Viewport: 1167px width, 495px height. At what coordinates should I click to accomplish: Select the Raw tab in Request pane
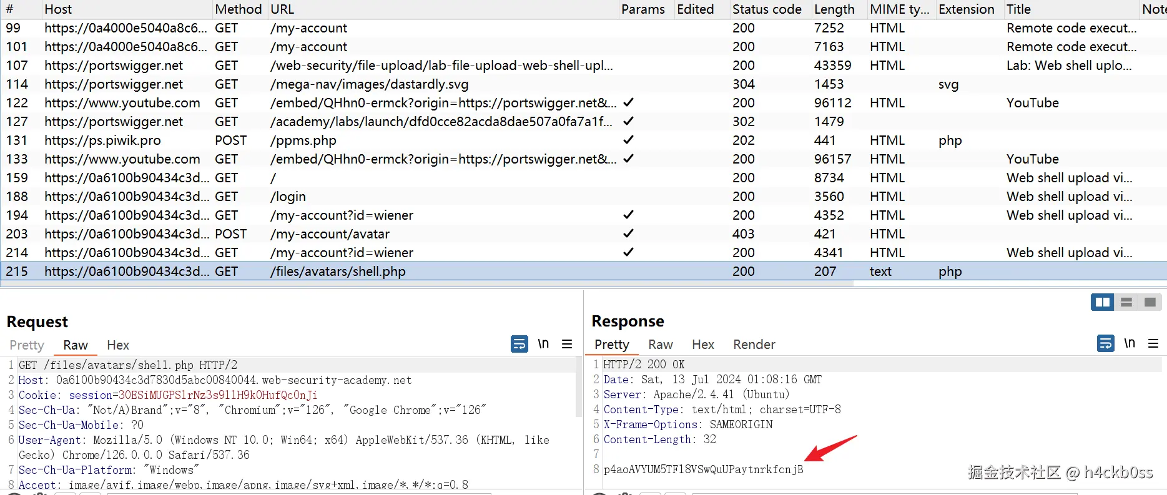tap(76, 345)
